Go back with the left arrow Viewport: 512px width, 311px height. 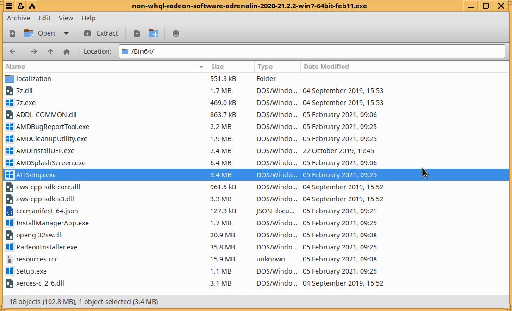pyautogui.click(x=12, y=51)
